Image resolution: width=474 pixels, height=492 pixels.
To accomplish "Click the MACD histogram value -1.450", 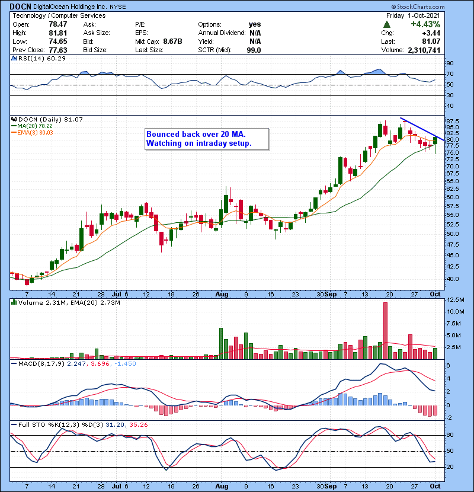I will 126,364.
